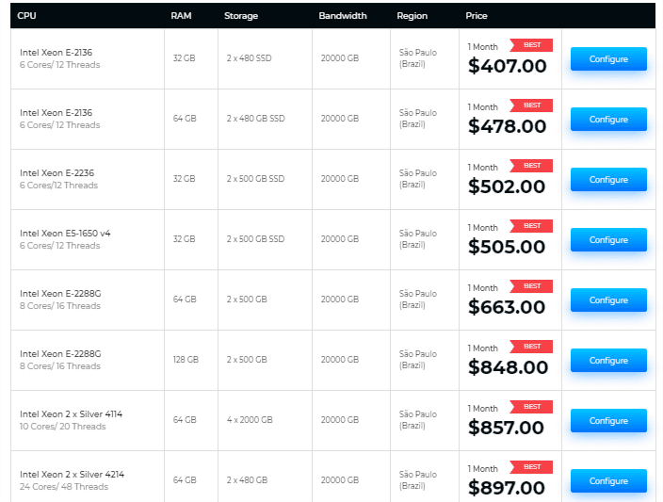Screen dimensions: 663x502
Task: Click the RAM column header
Action: pos(181,16)
